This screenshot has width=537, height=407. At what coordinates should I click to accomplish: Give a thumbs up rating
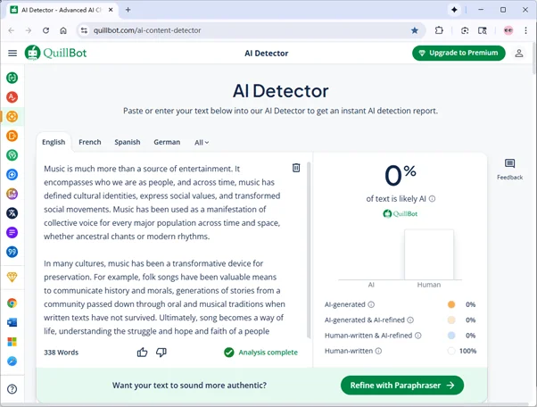tap(143, 353)
